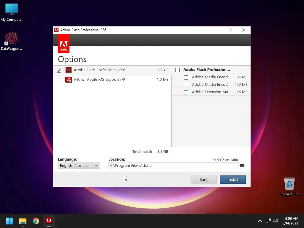This screenshot has height=228, width=304.
Task: Click the 1.0 MB size value
Action: click(x=163, y=80)
